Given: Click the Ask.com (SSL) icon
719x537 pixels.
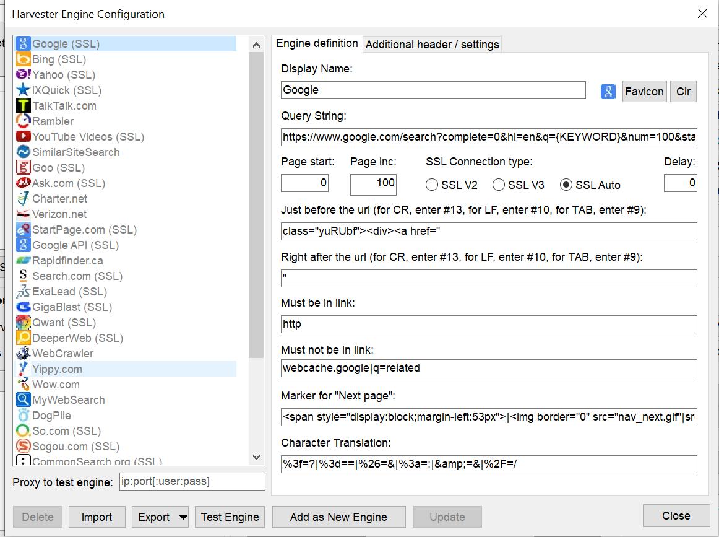Looking at the screenshot, I should point(24,183).
